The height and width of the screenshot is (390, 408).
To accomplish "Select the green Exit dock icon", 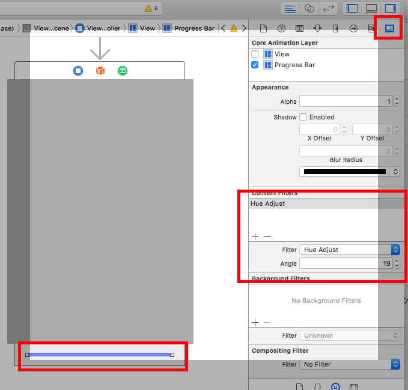I will [x=123, y=71].
